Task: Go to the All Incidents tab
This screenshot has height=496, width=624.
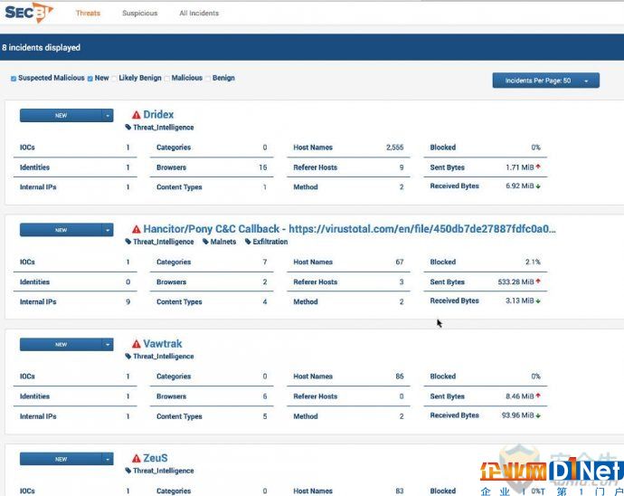Action: pos(199,14)
